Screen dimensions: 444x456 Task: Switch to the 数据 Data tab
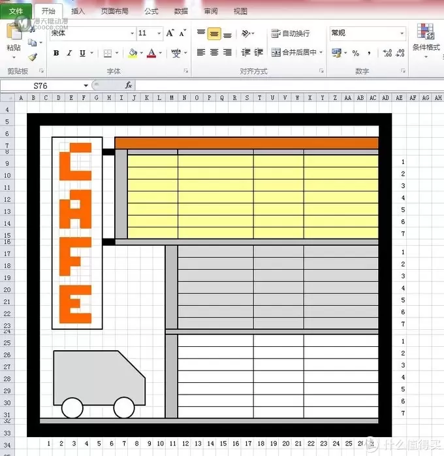[x=181, y=11]
